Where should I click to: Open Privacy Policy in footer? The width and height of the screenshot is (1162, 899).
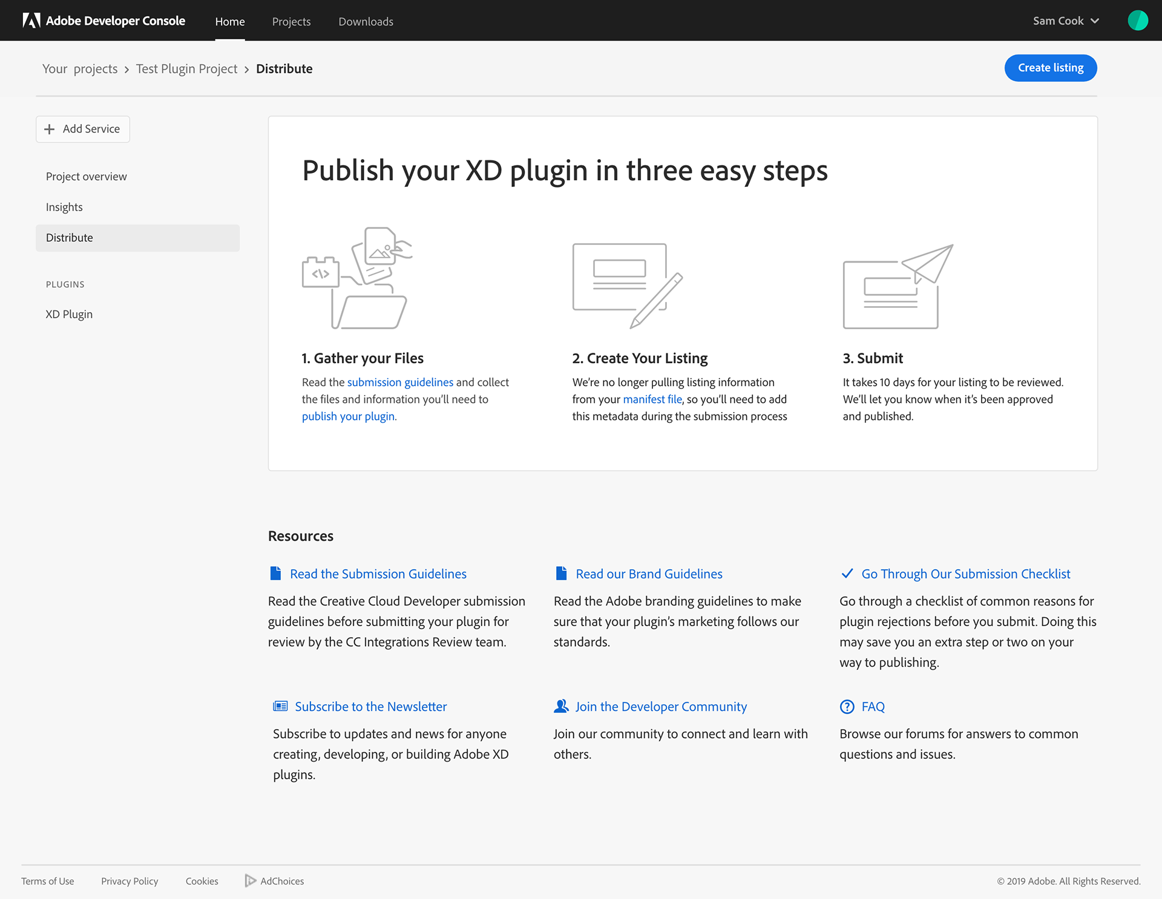(x=130, y=881)
